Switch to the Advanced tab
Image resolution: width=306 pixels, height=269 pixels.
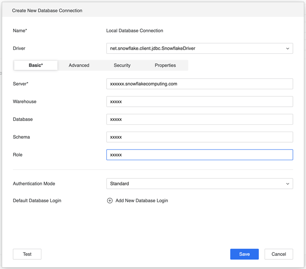click(79, 65)
